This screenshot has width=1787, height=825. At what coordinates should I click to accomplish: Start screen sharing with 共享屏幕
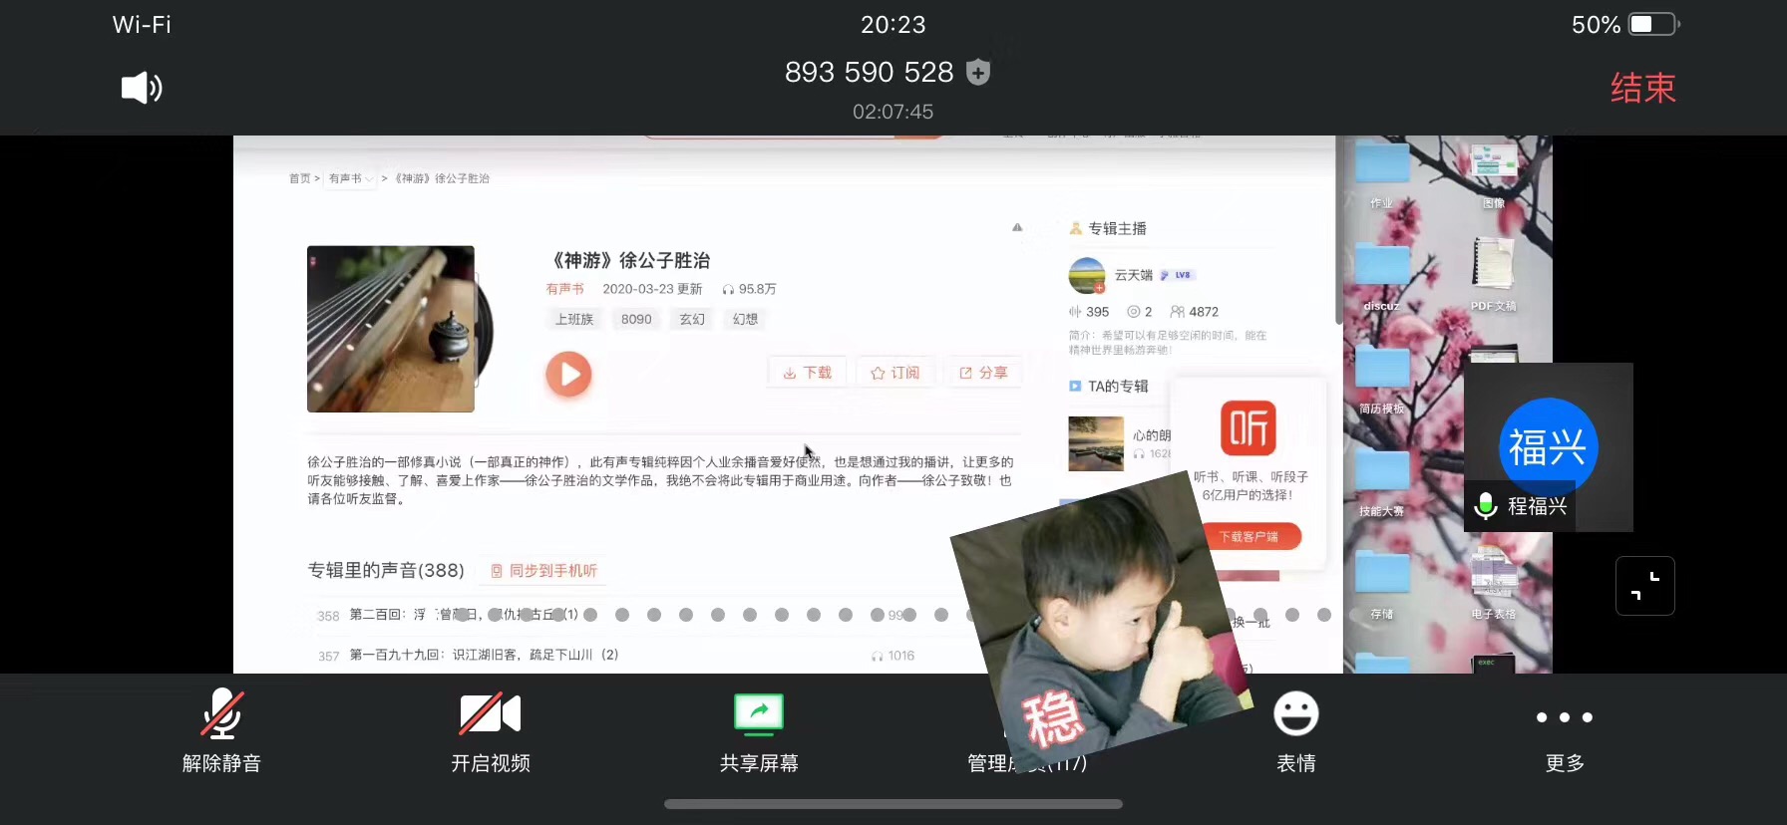759,730
